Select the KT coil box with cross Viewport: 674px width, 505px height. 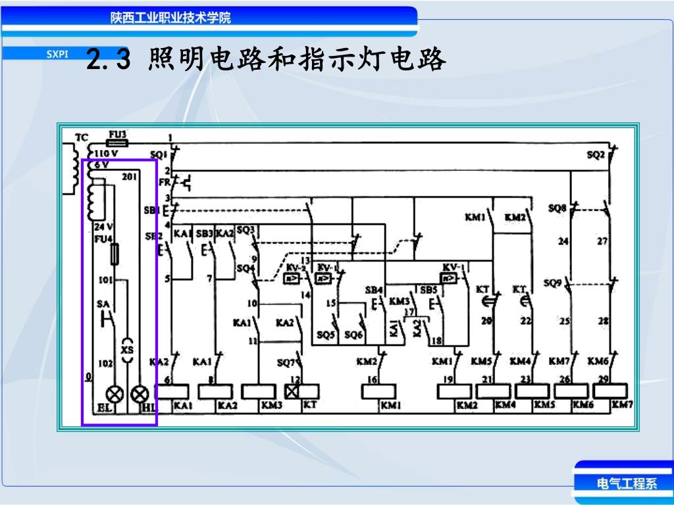[x=302, y=392]
